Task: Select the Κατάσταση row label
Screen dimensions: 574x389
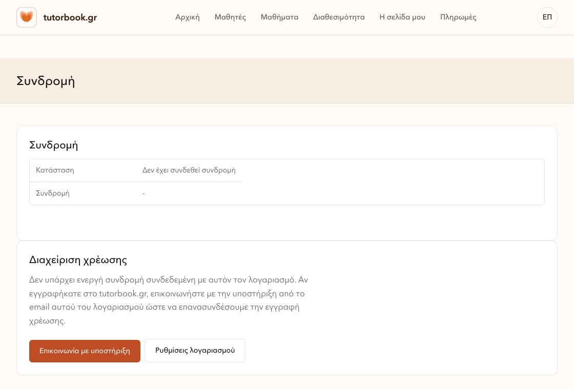Action: click(x=55, y=170)
